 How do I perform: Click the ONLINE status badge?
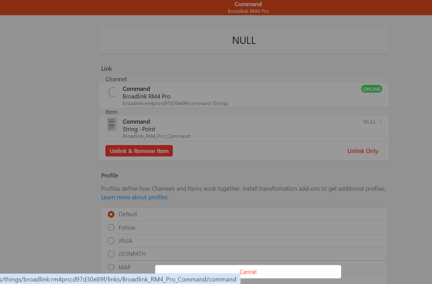pos(371,89)
